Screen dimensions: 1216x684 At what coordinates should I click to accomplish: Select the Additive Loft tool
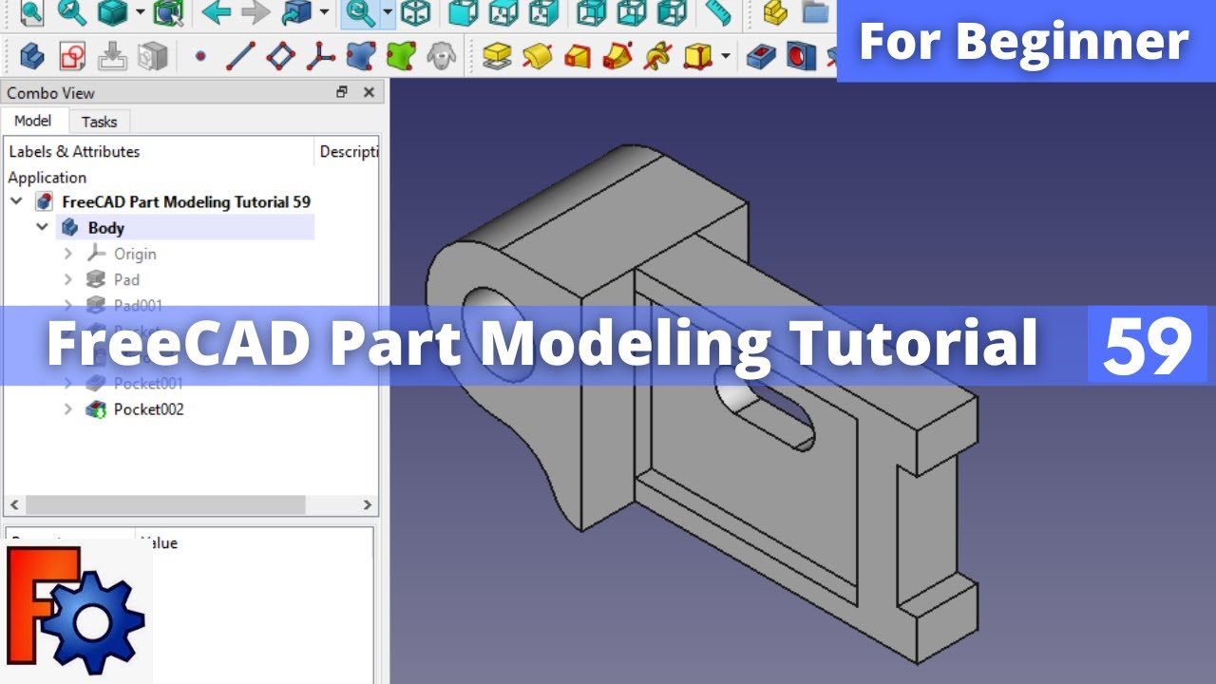coord(577,56)
